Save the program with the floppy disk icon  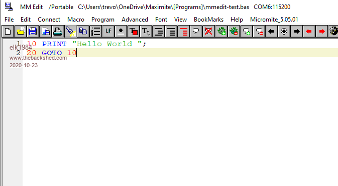pyautogui.click(x=33, y=32)
